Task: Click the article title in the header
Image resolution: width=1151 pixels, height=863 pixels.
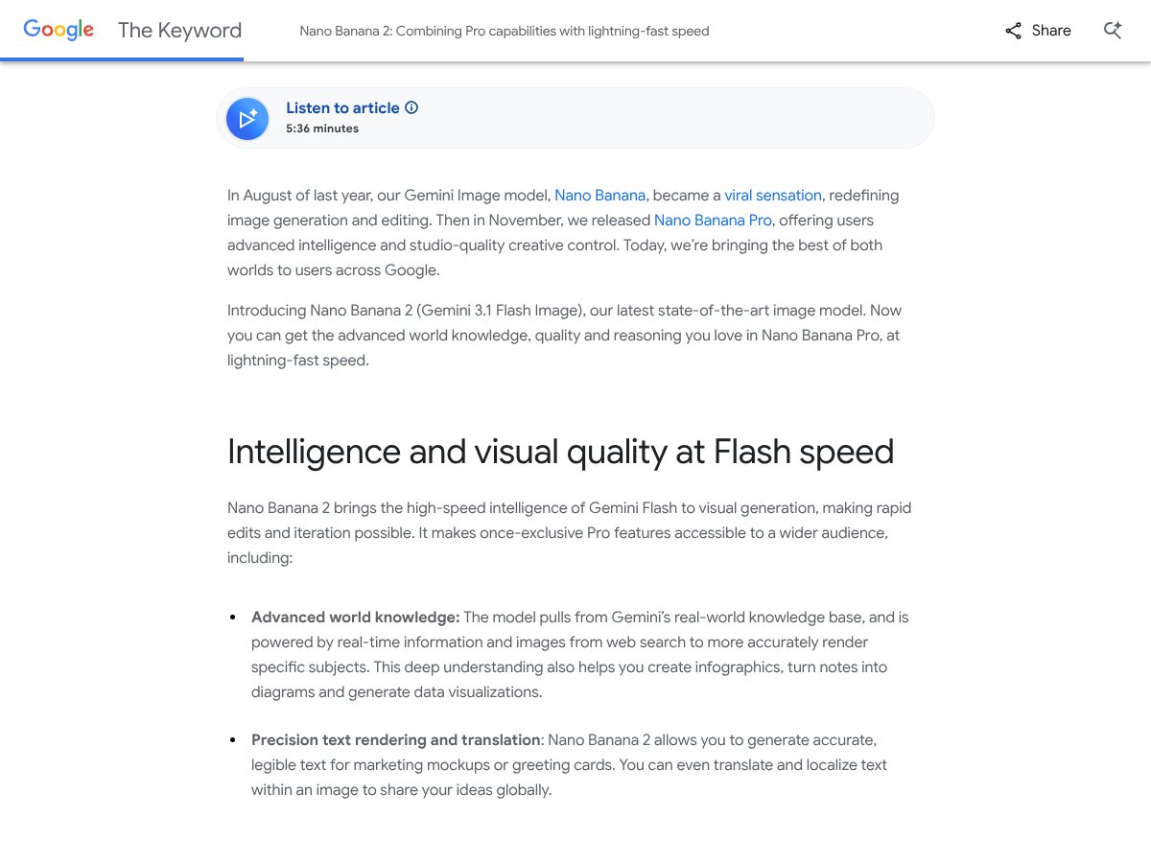Action: pos(505,31)
